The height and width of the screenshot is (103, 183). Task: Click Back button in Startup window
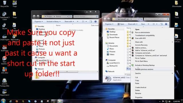[x=34, y=17]
